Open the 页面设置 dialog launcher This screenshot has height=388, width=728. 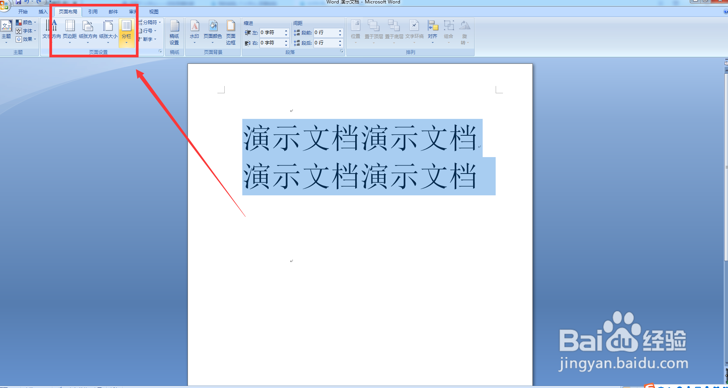[x=161, y=52]
